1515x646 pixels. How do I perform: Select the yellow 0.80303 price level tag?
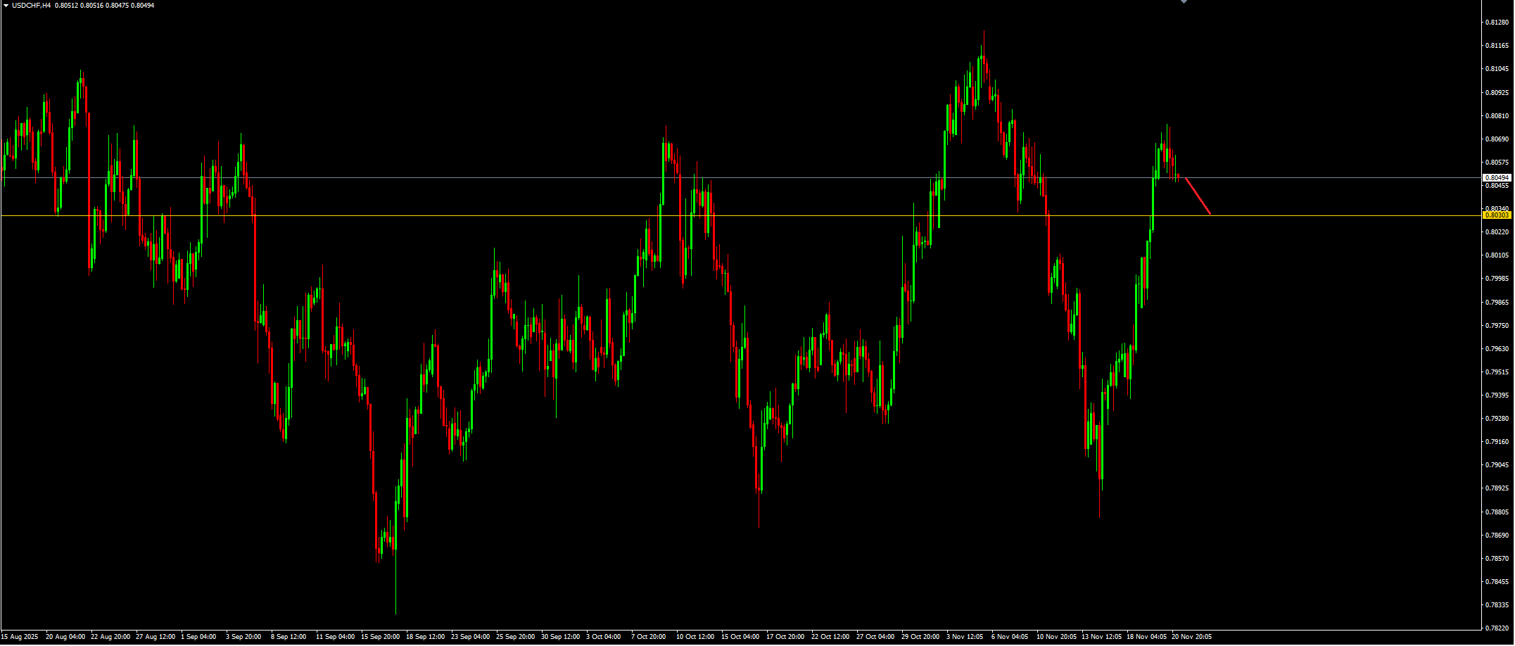coord(1497,215)
